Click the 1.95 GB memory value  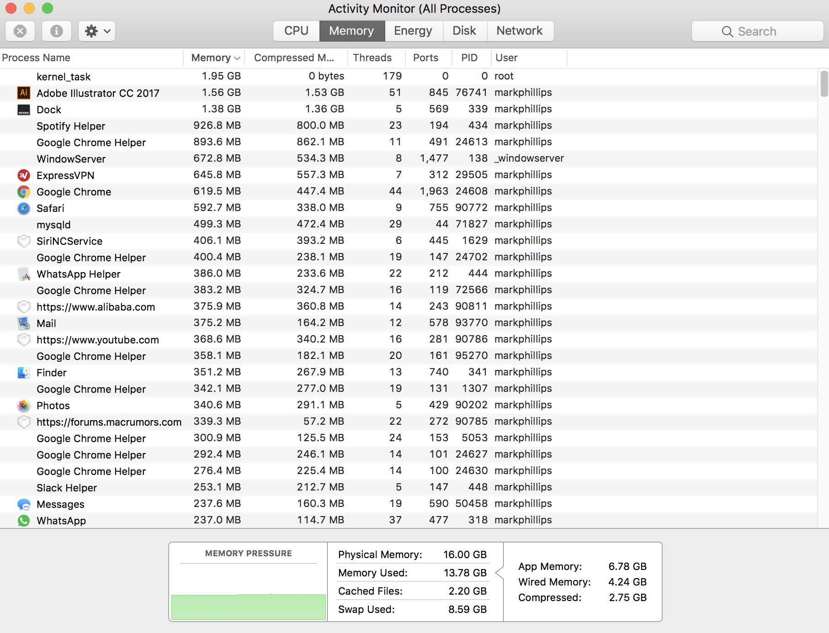coord(221,76)
